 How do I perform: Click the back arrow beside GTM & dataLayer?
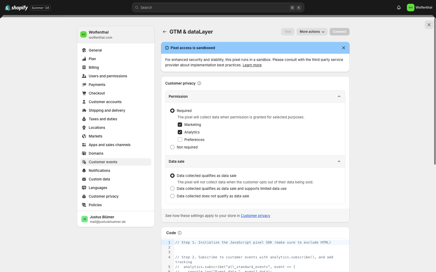point(165,32)
